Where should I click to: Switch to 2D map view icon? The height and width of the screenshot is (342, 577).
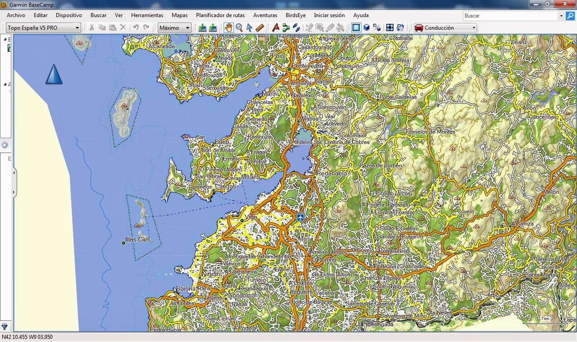point(356,27)
